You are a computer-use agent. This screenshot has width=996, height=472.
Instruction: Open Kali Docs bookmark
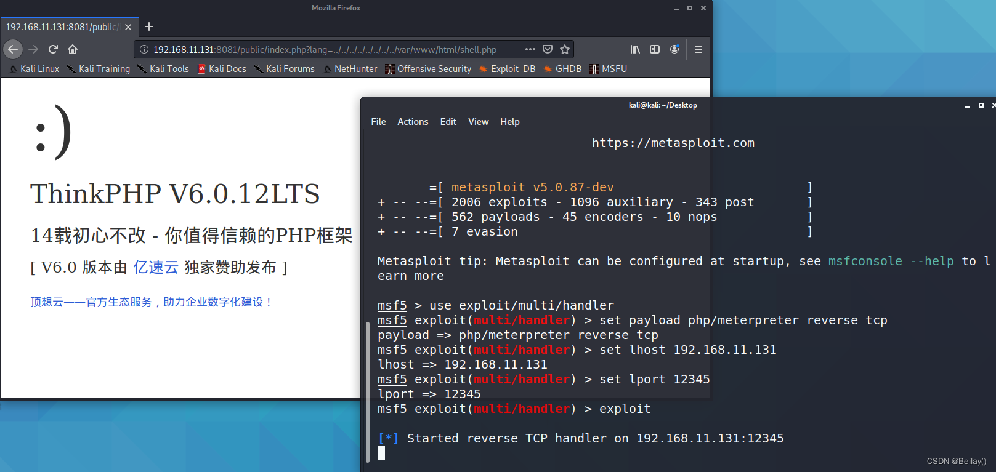click(x=222, y=69)
